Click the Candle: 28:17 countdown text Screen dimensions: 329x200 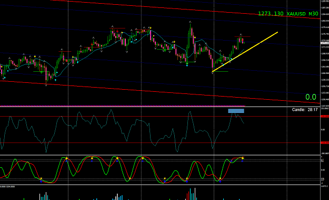click(305, 110)
